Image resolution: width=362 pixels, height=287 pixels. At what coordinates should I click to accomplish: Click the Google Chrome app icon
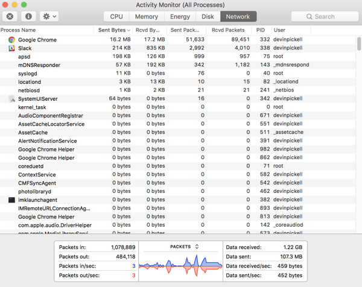[11, 40]
